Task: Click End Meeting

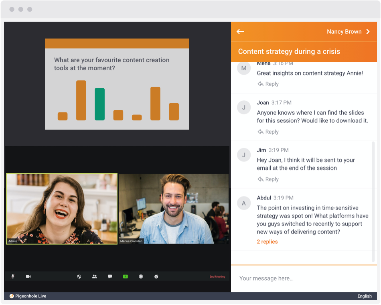Action: (x=217, y=277)
